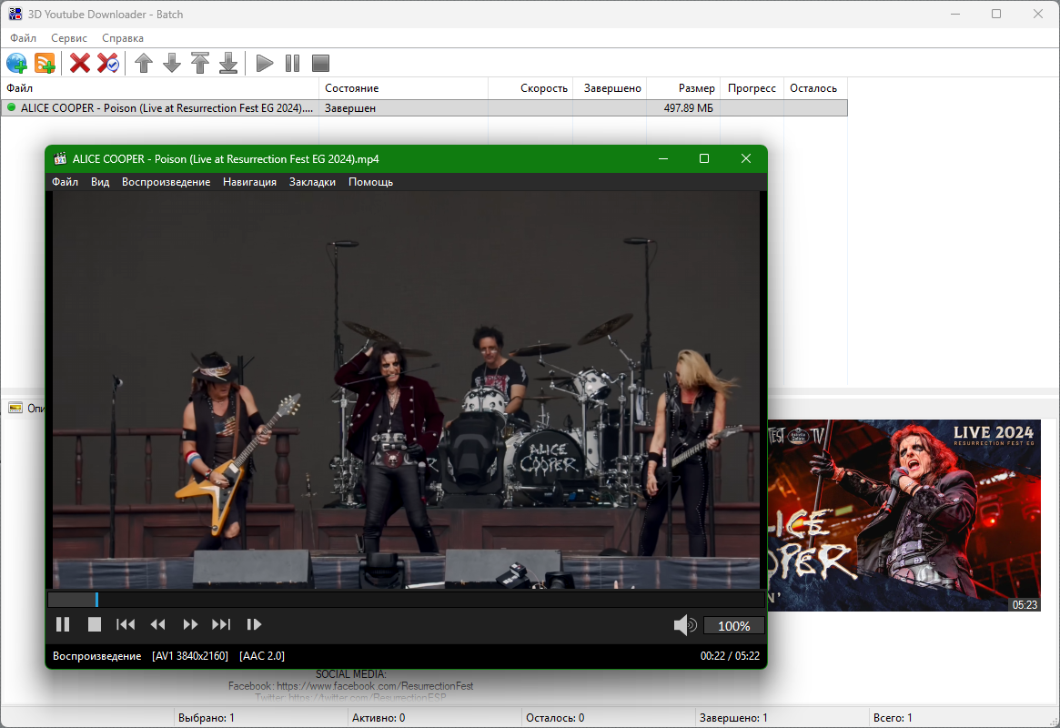This screenshot has width=1060, height=728.
Task: Click Выбрано: 1 in status bar
Action: 207,718
